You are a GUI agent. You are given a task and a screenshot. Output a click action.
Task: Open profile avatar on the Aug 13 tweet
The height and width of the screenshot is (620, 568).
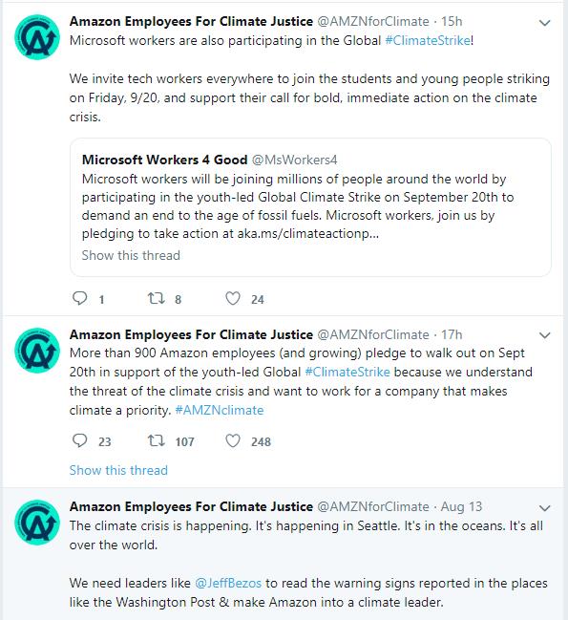click(37, 523)
